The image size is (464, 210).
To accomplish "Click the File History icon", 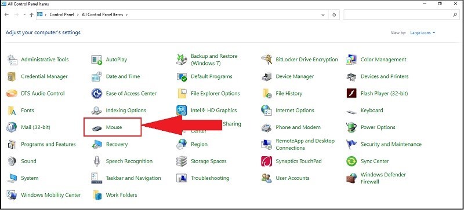I will coord(267,93).
